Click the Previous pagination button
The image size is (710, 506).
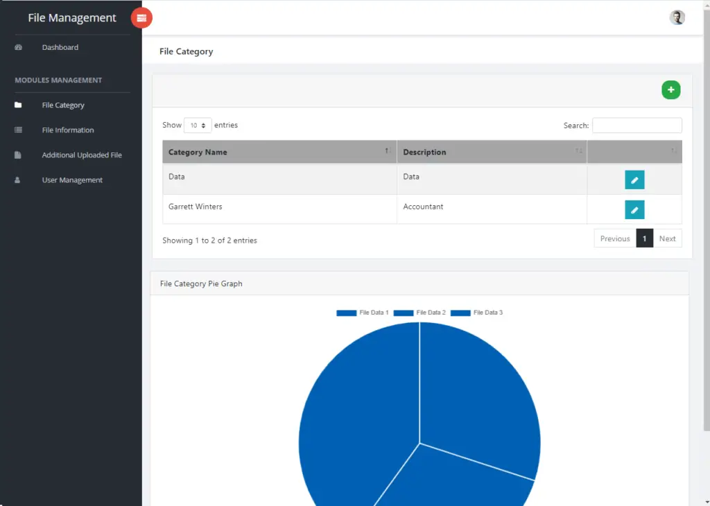[x=614, y=238]
